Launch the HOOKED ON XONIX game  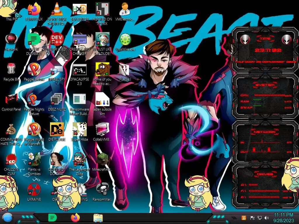click(102, 9)
